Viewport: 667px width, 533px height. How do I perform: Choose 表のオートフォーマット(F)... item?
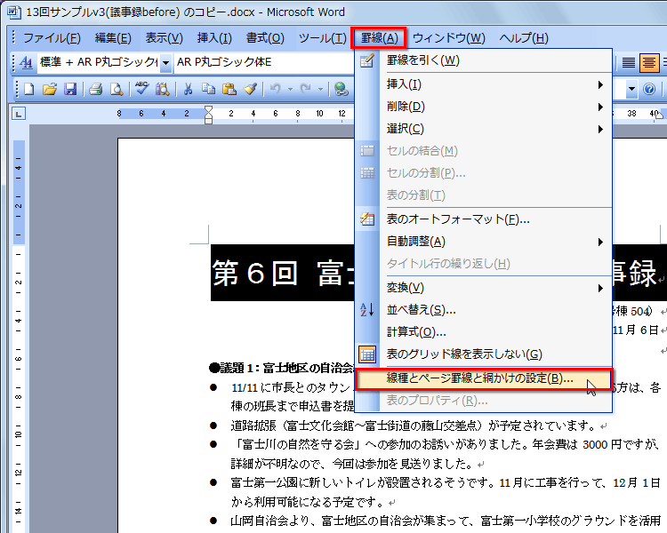[x=483, y=219]
